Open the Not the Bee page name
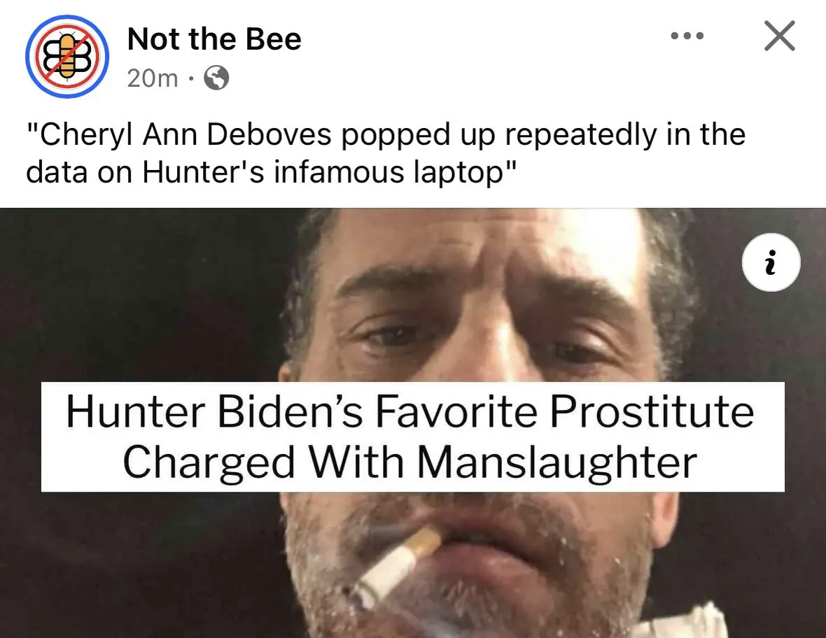Viewport: 826px width, 638px height. click(214, 38)
